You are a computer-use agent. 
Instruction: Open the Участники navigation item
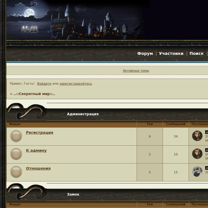(171, 53)
